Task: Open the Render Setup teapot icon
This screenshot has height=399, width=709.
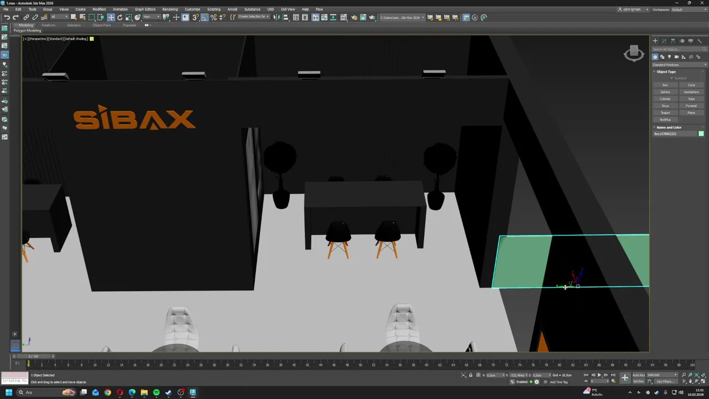Action: [x=354, y=17]
